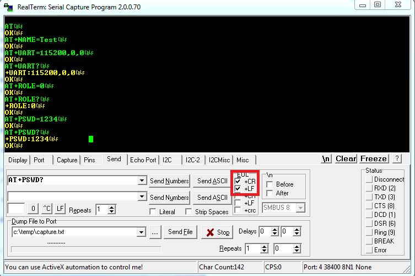The image size is (415, 276).
Task: Click Send Numbers for the AT+PSWD? row
Action: coord(169,181)
